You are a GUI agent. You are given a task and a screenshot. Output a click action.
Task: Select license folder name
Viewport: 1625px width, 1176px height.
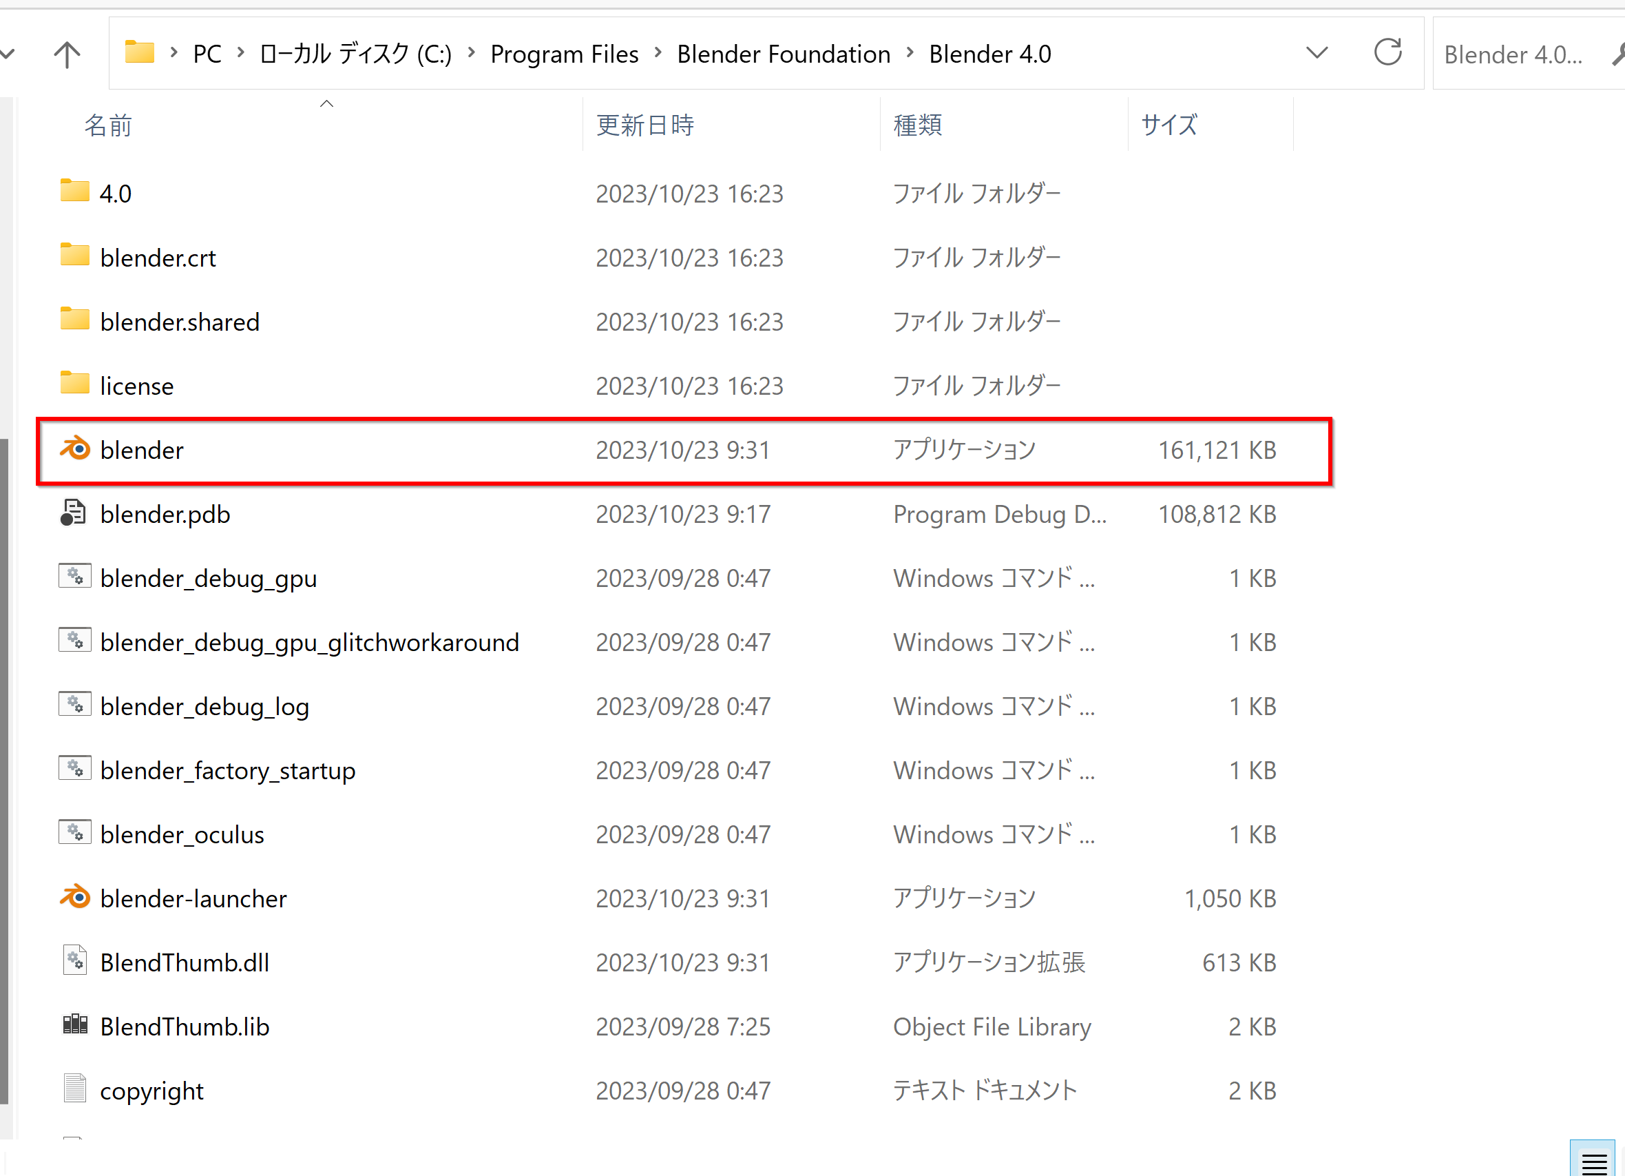tap(136, 386)
